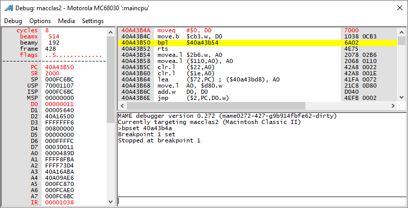Click the register panel scroll up arrow
The height and width of the screenshot is (208, 408).
click(x=110, y=32)
